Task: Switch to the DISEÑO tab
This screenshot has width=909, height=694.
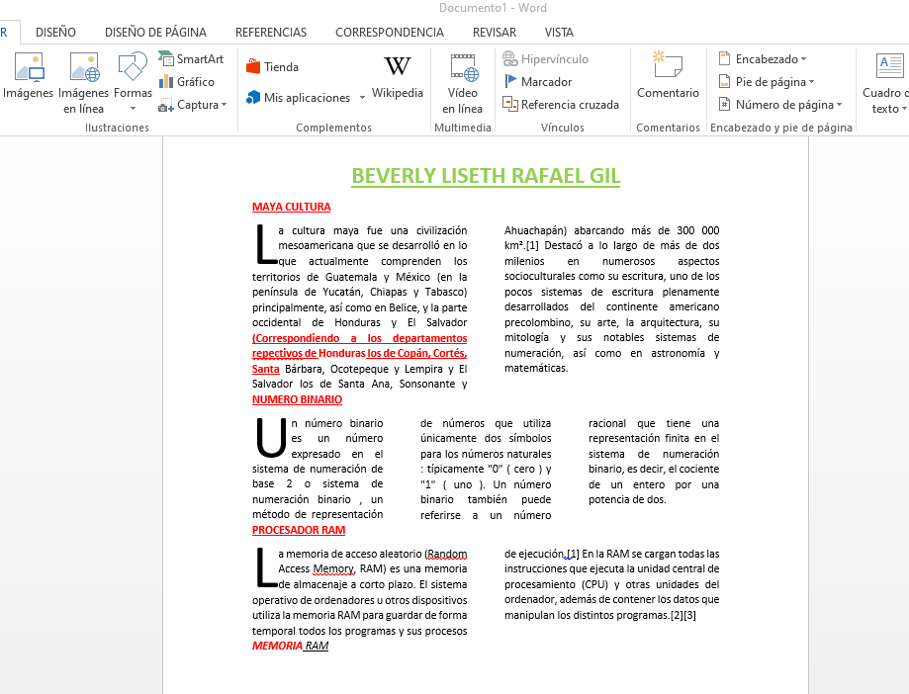Action: [55, 33]
